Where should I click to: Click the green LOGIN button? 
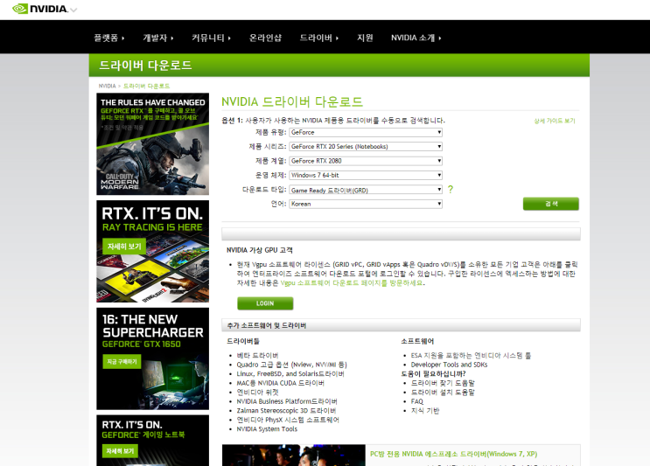(x=265, y=303)
